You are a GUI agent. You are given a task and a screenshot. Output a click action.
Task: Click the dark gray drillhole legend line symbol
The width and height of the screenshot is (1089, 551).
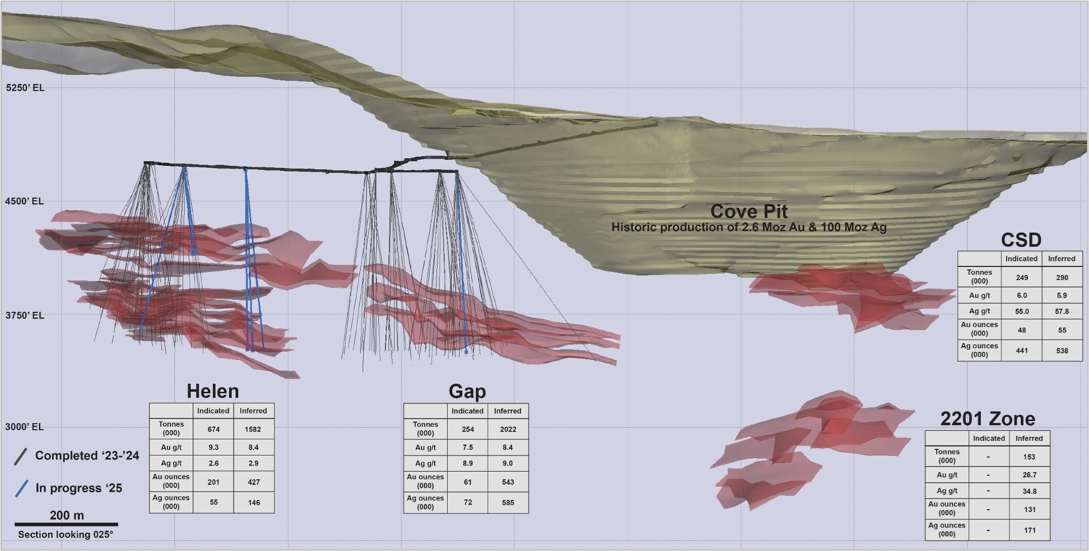20,456
